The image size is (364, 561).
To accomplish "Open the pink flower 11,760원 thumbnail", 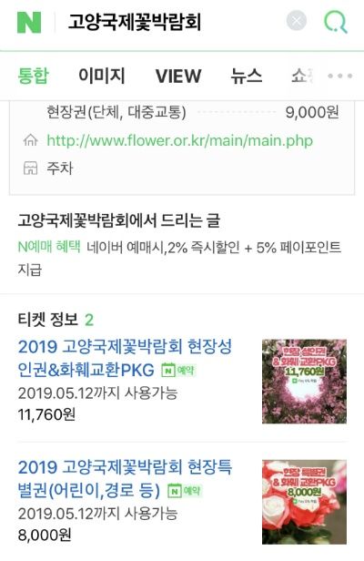I will [304, 382].
